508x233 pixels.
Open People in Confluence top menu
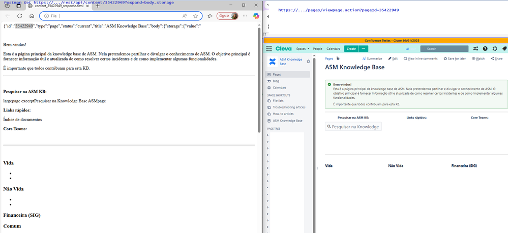pyautogui.click(x=317, y=49)
